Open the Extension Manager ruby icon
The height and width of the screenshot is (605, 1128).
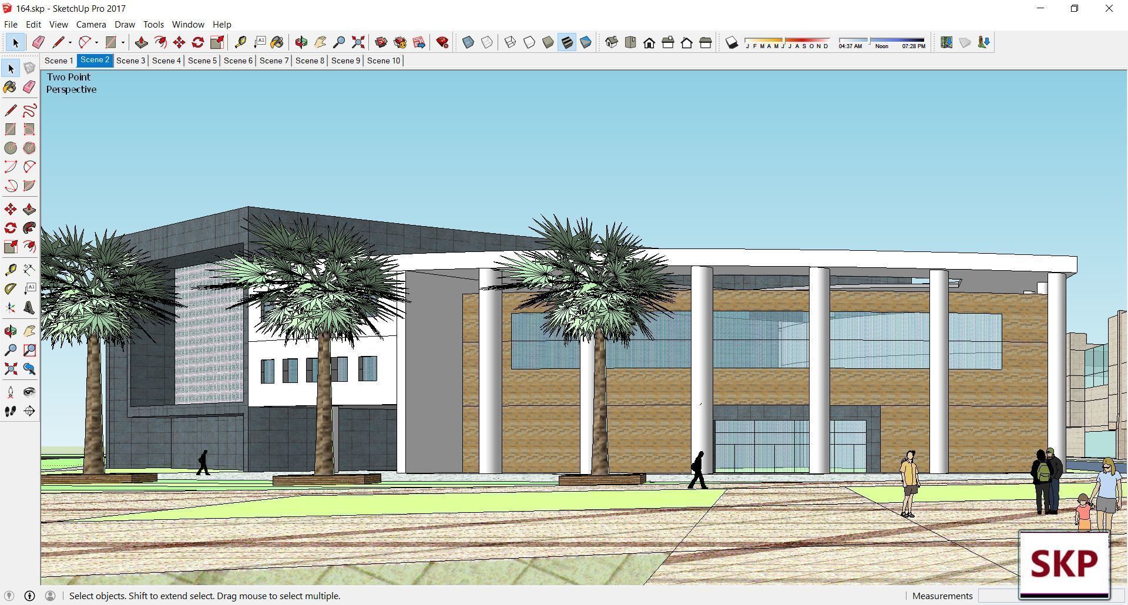[x=442, y=42]
